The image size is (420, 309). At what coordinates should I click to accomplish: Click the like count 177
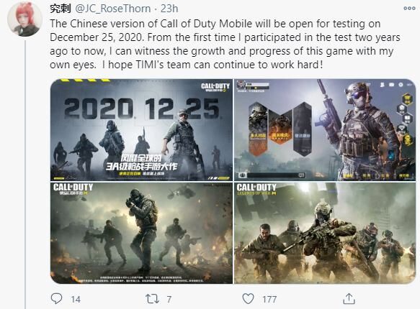coord(269,300)
